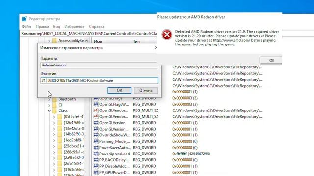The height and width of the screenshot is (176, 314).
Task: Open the Вид menu
Action: 57,26
